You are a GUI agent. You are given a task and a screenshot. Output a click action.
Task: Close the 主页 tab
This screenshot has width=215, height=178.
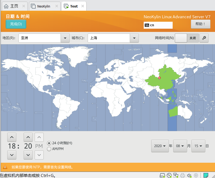24,6
